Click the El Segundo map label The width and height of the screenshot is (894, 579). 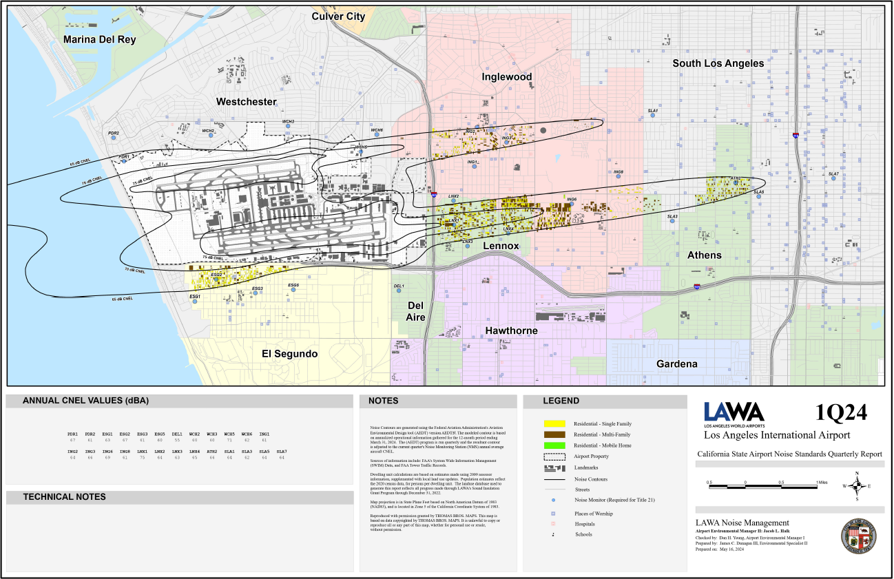[290, 353]
